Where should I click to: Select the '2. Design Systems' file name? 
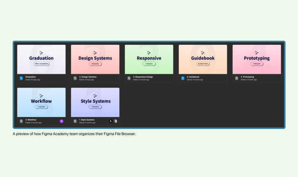[x=88, y=77]
